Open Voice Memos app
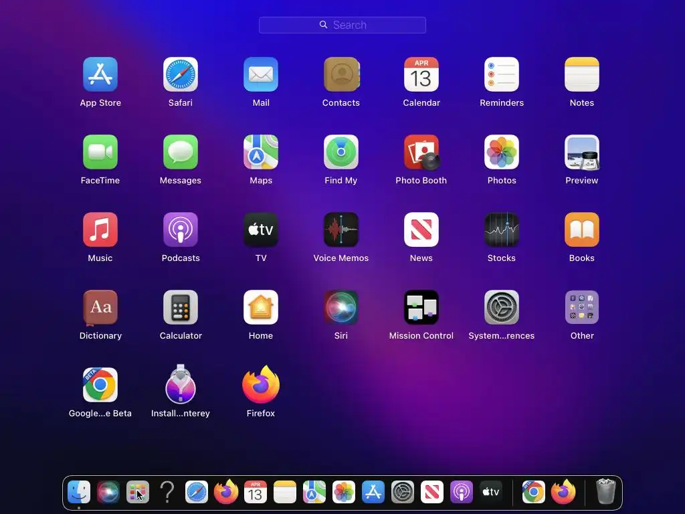The image size is (685, 514). tap(341, 230)
